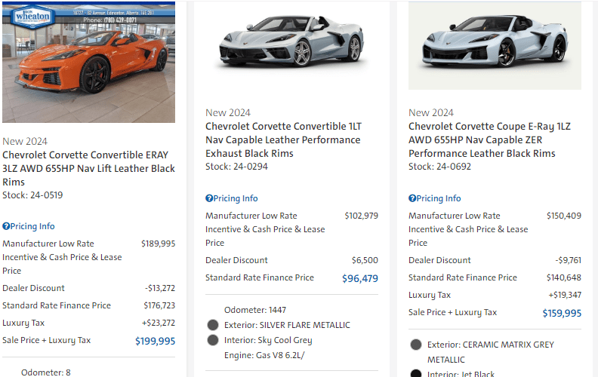Click the Pricing Info link on the E-Ray 1LZ card

tap(439, 198)
